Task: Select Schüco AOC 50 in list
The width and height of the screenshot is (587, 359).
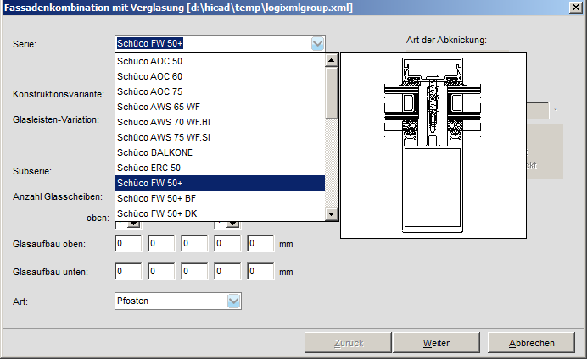Action: (x=220, y=61)
